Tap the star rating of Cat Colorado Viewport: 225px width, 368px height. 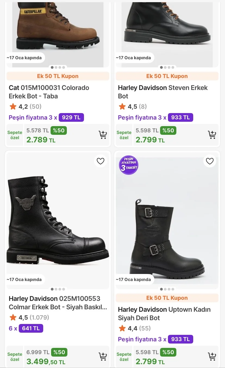(x=25, y=107)
